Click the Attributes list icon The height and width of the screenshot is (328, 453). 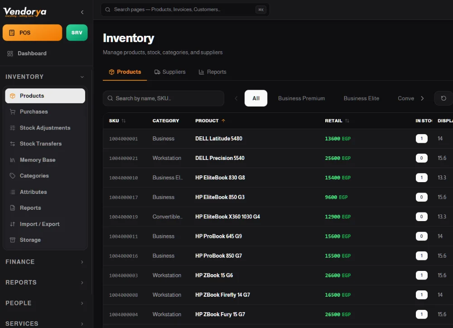12,192
